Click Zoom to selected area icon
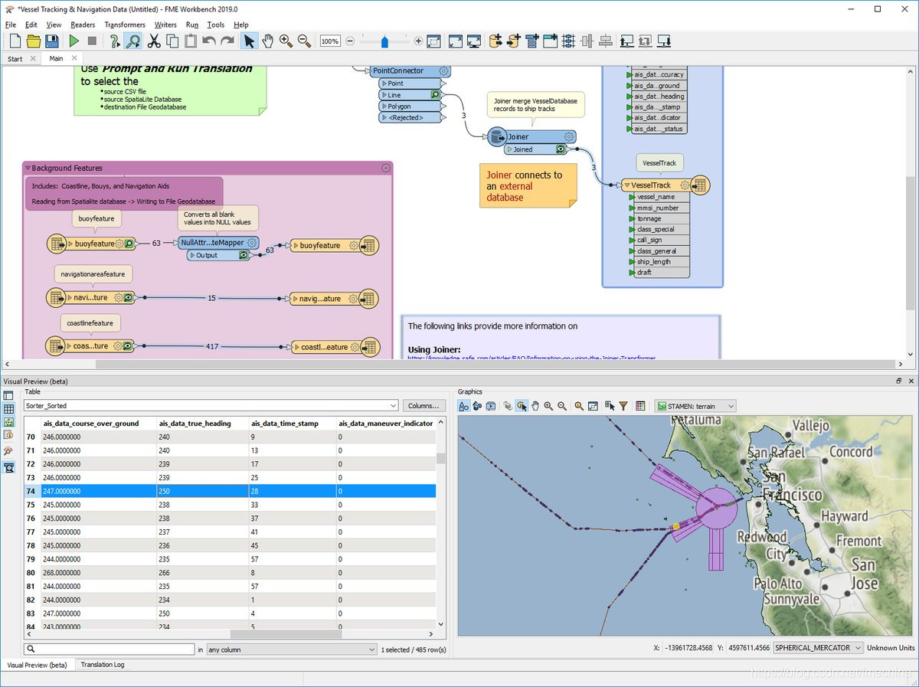919x687 pixels. click(x=433, y=41)
